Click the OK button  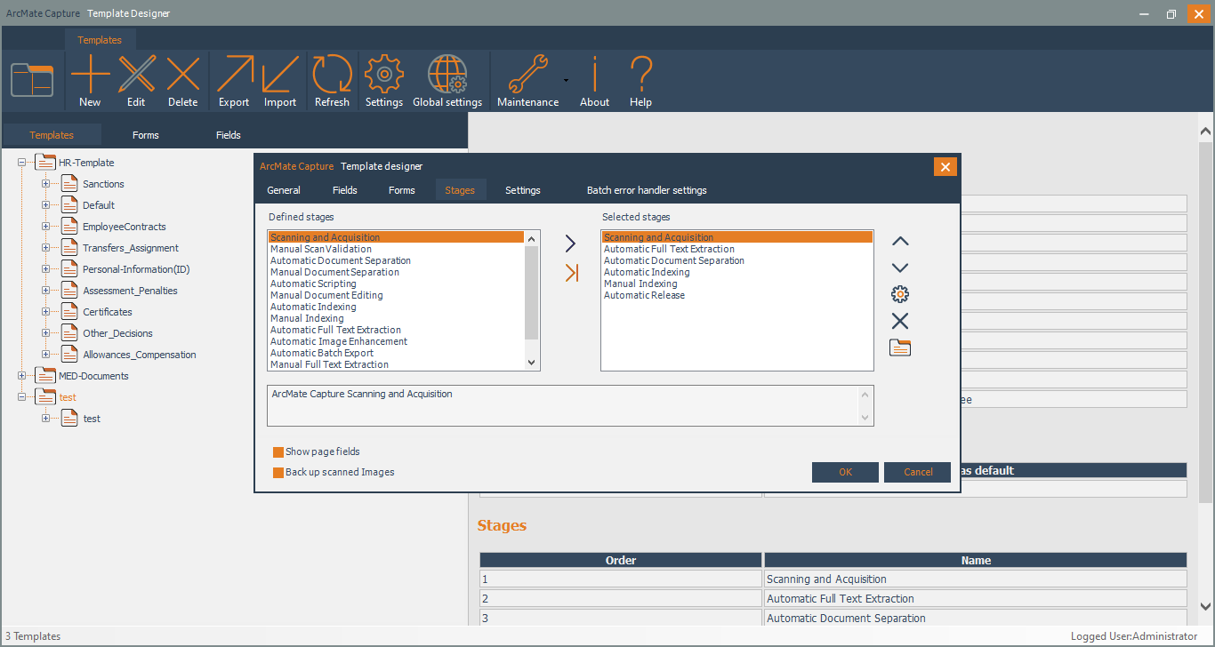845,472
